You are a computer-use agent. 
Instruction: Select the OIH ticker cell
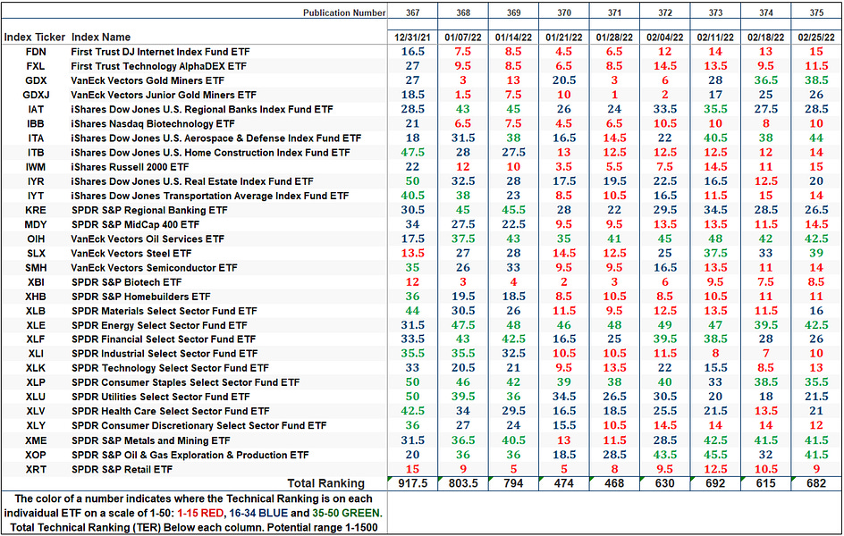[x=36, y=239]
